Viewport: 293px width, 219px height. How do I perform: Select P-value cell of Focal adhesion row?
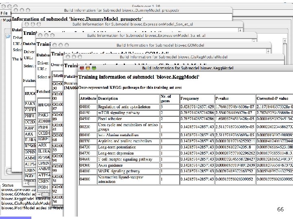[235, 119]
